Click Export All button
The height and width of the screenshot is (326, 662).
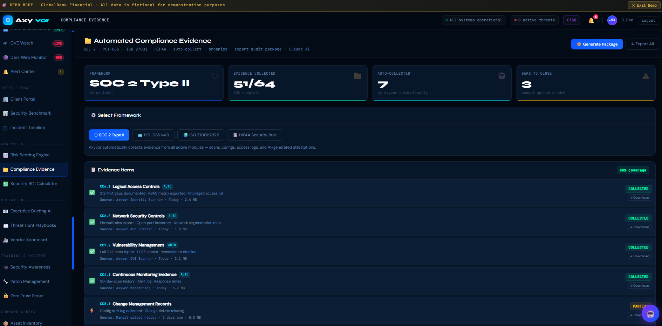pos(642,44)
